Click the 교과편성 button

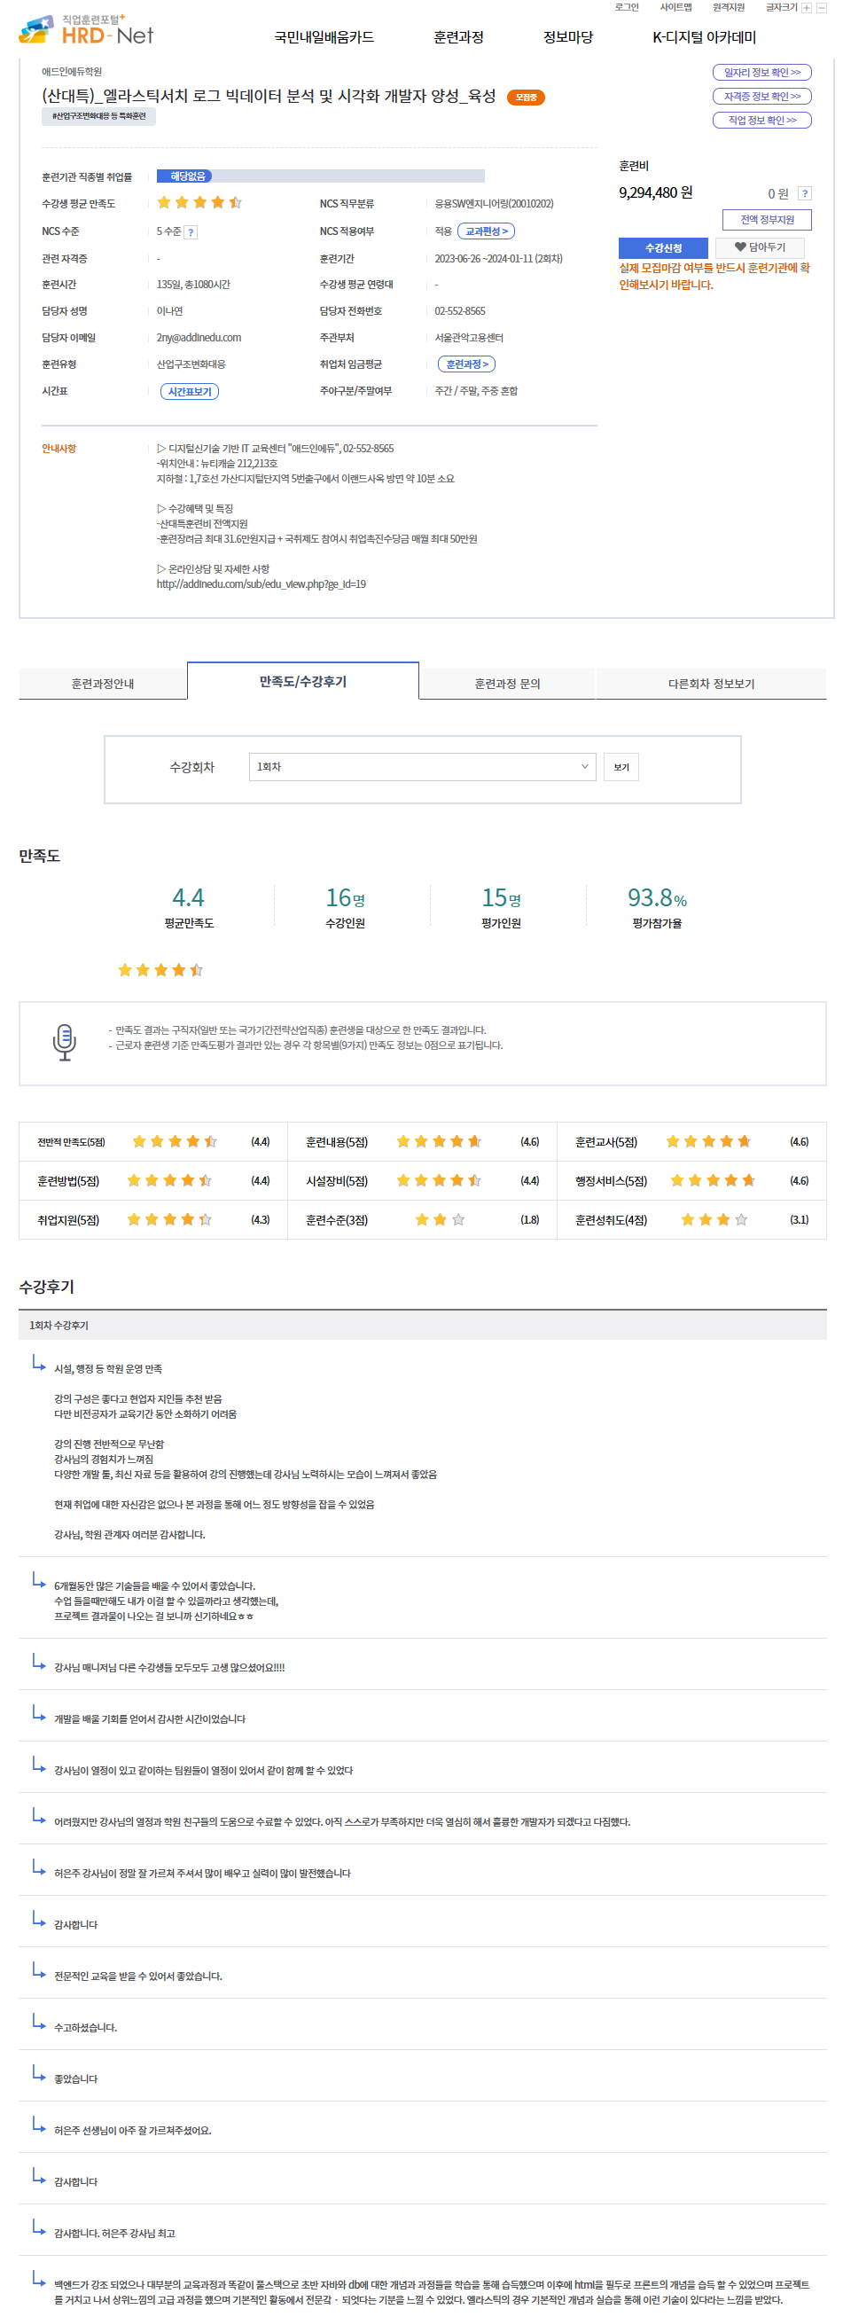[x=486, y=232]
